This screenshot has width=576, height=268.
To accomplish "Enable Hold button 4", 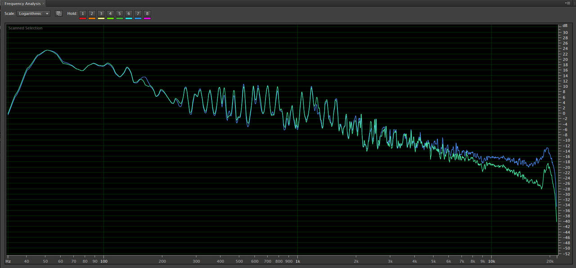I will (x=110, y=13).
